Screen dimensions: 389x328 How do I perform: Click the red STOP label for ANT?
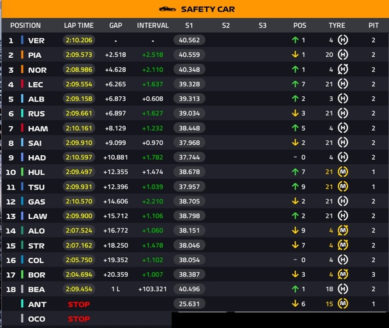point(79,304)
